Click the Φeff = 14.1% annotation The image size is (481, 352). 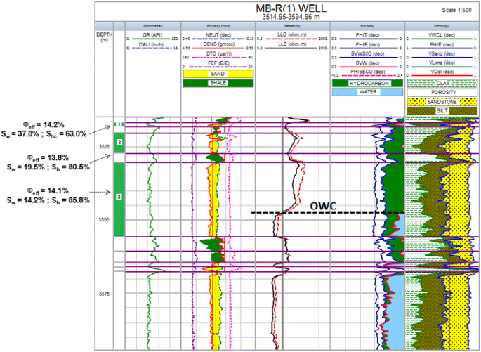click(48, 191)
